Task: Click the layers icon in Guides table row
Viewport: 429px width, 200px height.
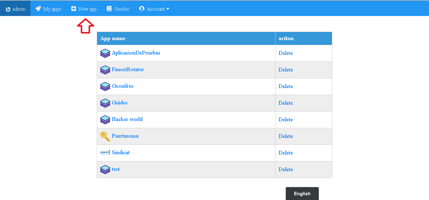Action: [x=105, y=103]
